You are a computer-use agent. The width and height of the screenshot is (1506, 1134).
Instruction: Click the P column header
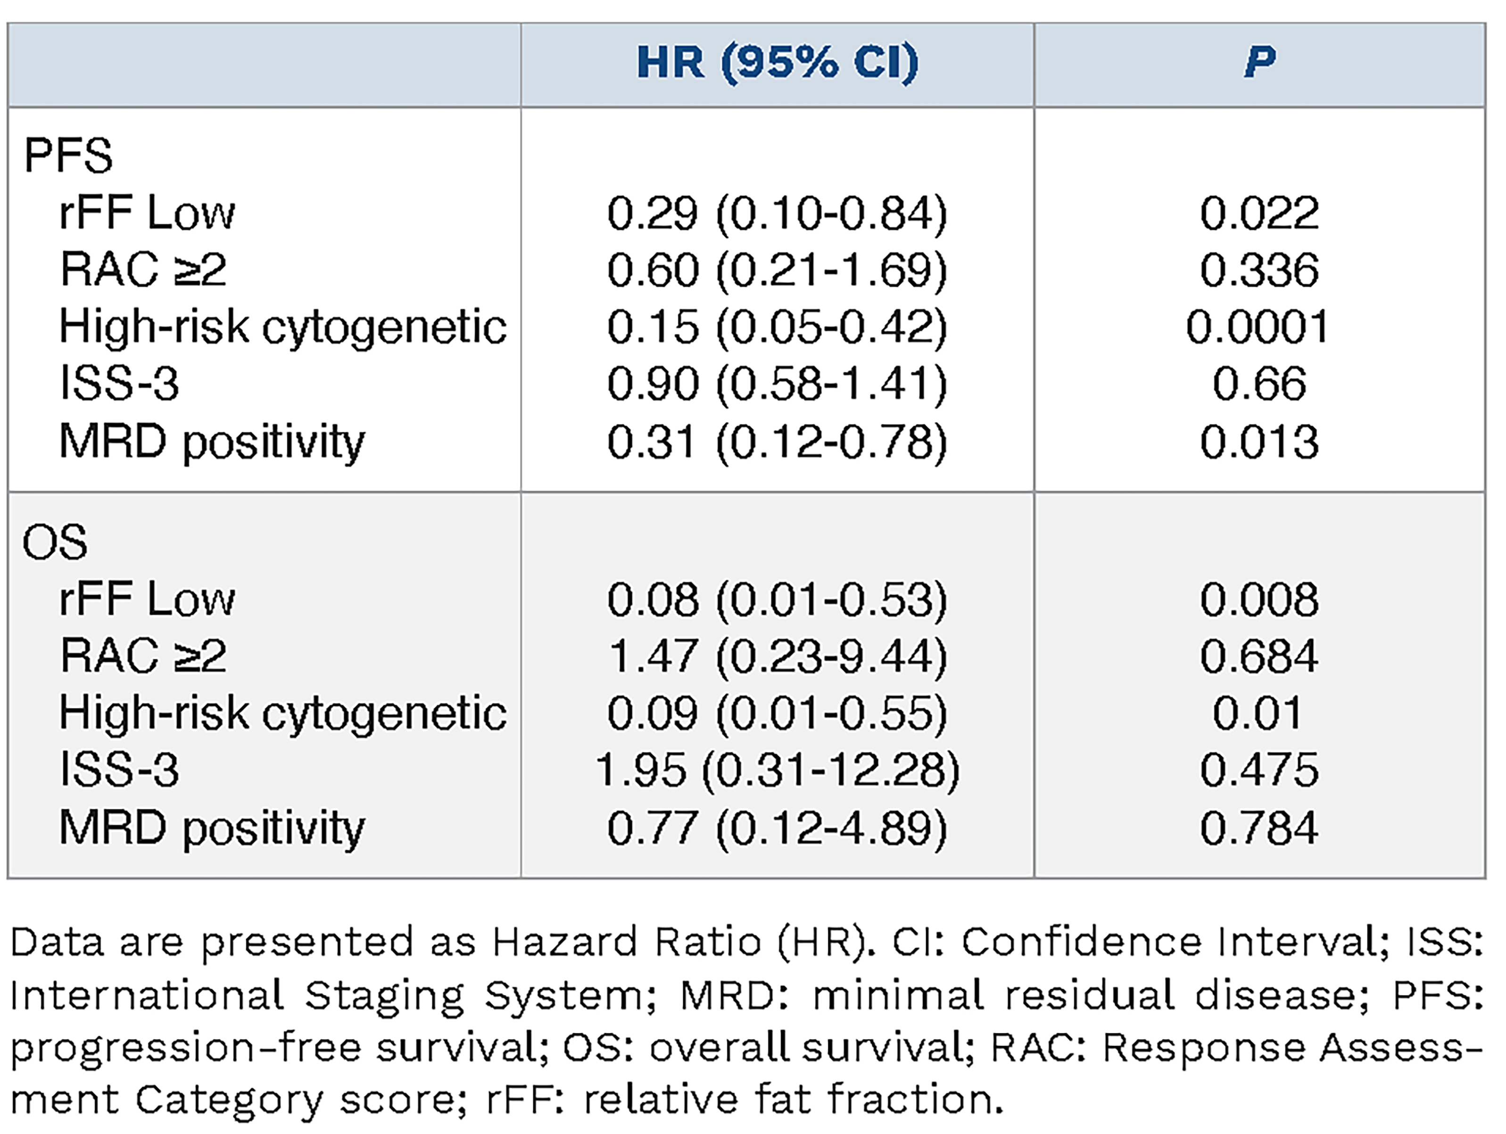click(x=1259, y=63)
